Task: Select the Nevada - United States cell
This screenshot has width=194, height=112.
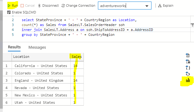Action: click(41, 88)
